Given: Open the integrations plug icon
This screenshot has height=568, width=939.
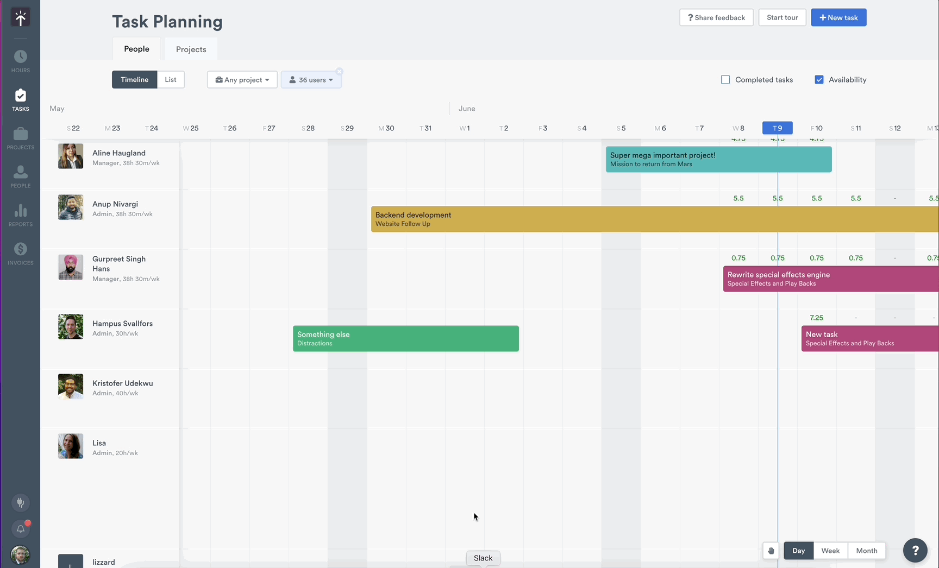Looking at the screenshot, I should [20, 502].
